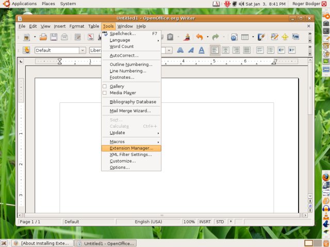Image resolution: width=330 pixels, height=247 pixels.
Task: Expand the Macros submenu
Action: pos(131,142)
